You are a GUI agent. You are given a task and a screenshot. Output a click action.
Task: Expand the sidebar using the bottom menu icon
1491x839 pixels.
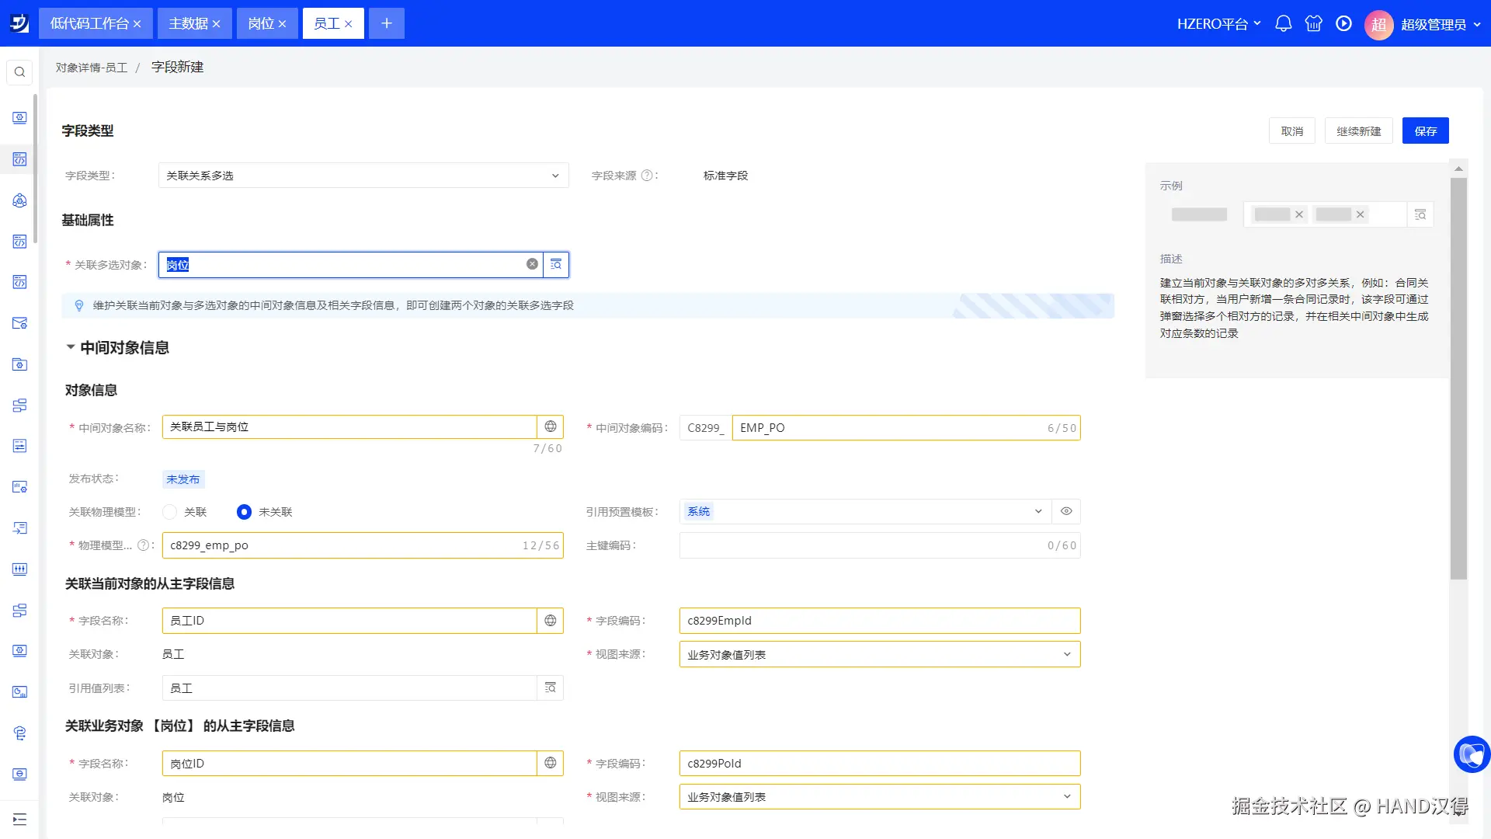[x=20, y=820]
